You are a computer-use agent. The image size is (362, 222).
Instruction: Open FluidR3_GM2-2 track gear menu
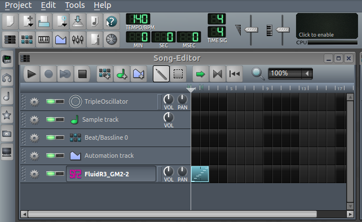(x=34, y=174)
